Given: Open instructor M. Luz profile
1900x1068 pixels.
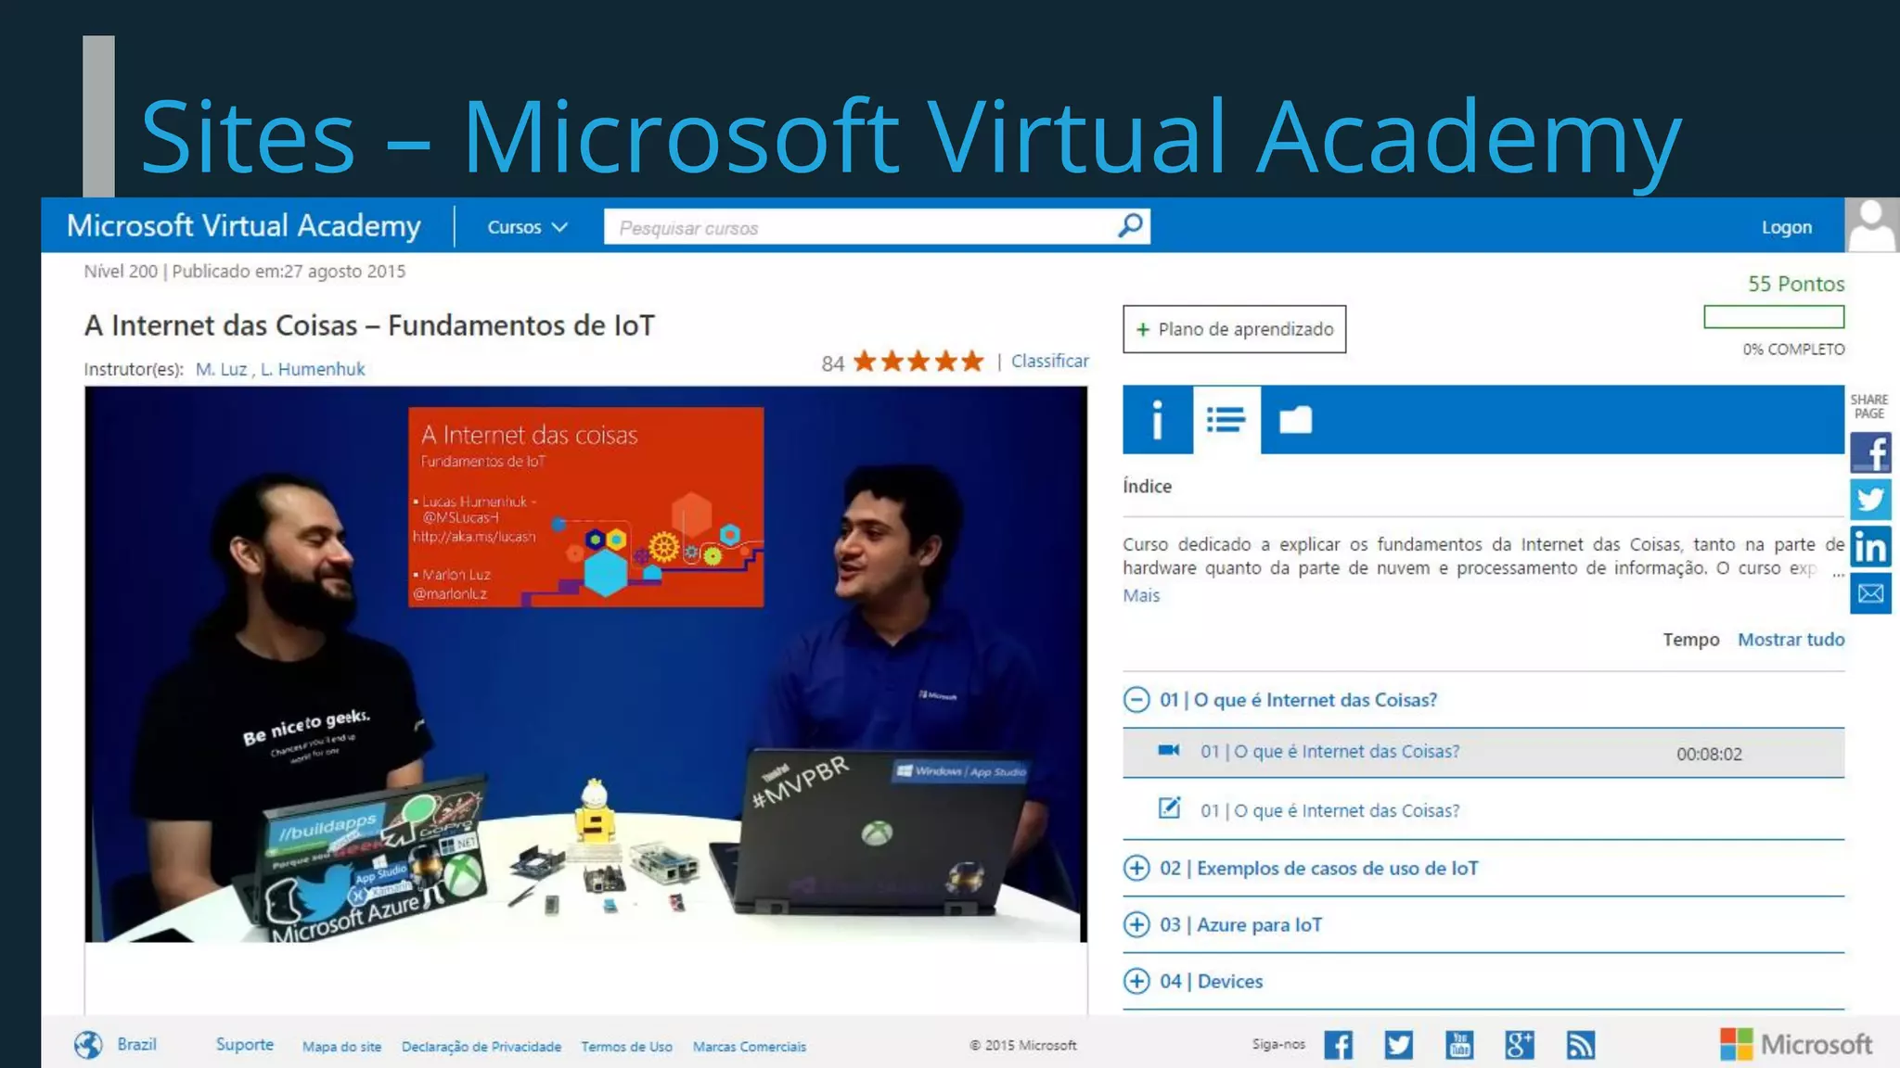Looking at the screenshot, I should [221, 369].
